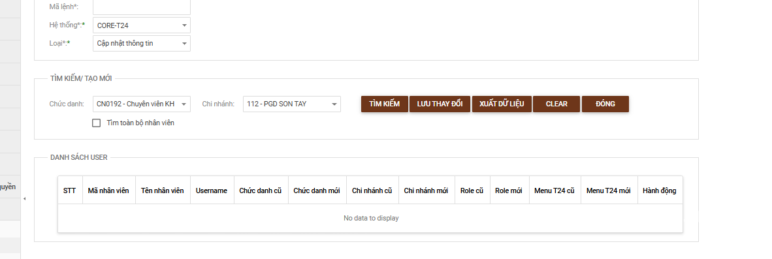Screen dimensions: 772x259
Task: Save with the LƯU THAY ĐỔI button
Action: pos(440,104)
